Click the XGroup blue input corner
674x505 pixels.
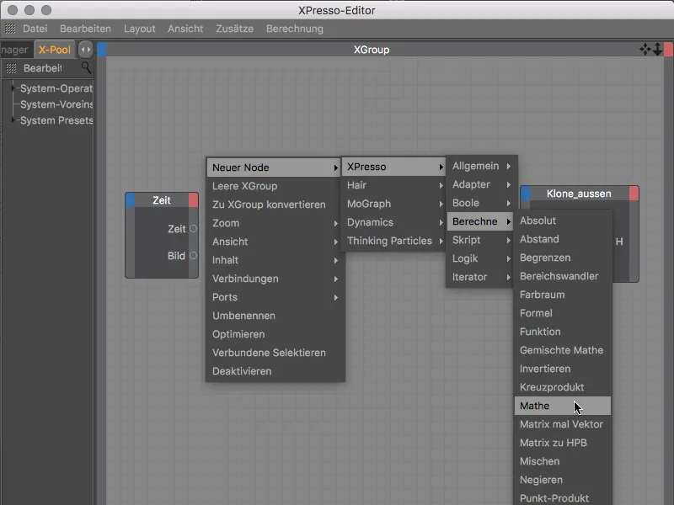[102, 50]
